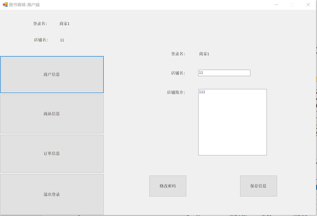Focus the 店铺名 input field
The image size is (317, 216).
[224, 73]
